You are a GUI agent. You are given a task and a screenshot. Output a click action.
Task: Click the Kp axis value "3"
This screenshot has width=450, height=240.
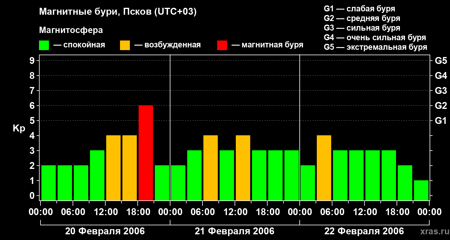click(33, 151)
